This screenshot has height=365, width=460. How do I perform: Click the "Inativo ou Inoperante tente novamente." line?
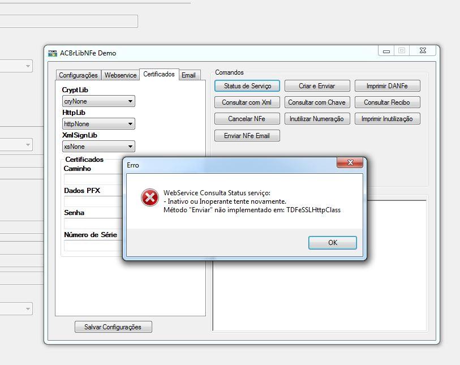pyautogui.click(x=225, y=201)
